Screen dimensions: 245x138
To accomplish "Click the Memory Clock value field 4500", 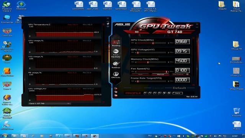I will 182,61.
